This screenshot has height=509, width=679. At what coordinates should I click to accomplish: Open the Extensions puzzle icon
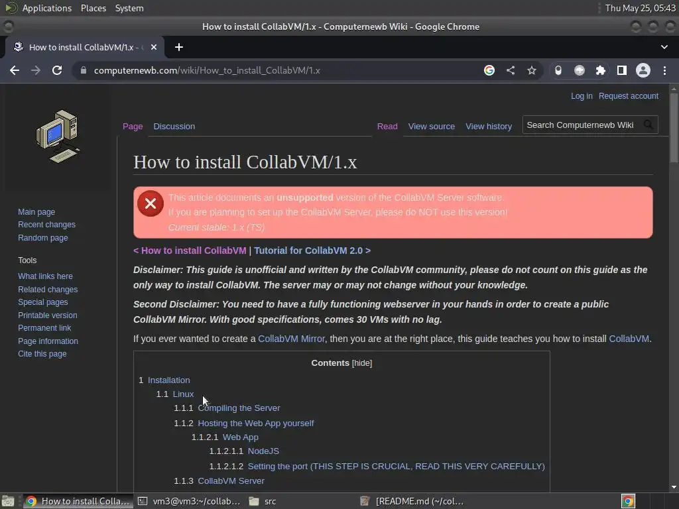601,70
